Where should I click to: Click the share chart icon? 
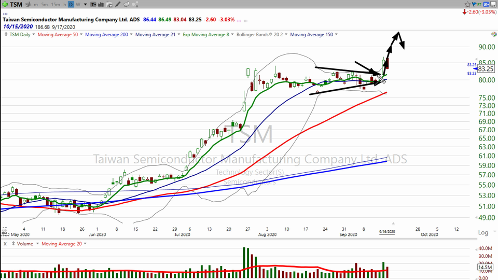pyautogui.click(x=135, y=5)
